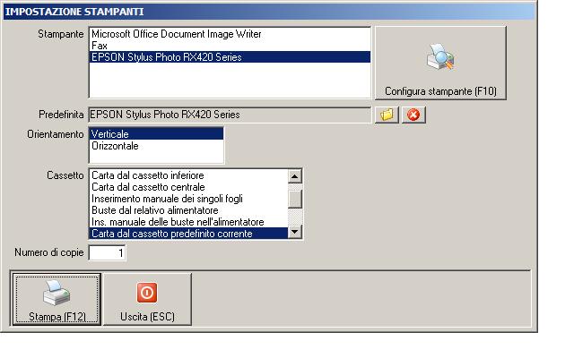
Task: Choose Orizzontale orientation
Action: (x=156, y=146)
